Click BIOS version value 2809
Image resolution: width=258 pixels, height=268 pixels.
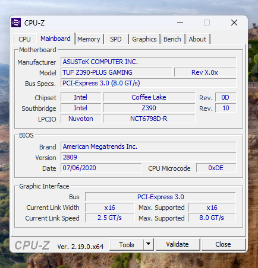[148, 157]
